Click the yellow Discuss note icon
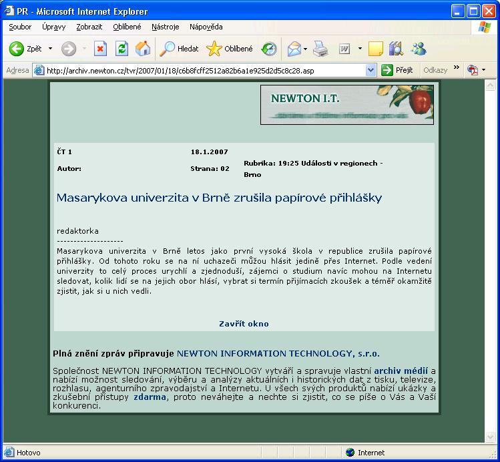The image size is (500, 462). [375, 49]
